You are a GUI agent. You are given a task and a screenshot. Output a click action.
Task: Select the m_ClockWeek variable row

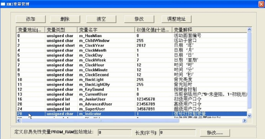(x=132, y=60)
